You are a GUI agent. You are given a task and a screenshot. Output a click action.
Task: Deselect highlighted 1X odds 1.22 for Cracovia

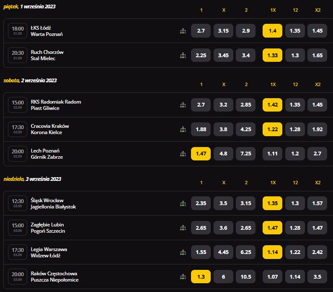(273, 129)
